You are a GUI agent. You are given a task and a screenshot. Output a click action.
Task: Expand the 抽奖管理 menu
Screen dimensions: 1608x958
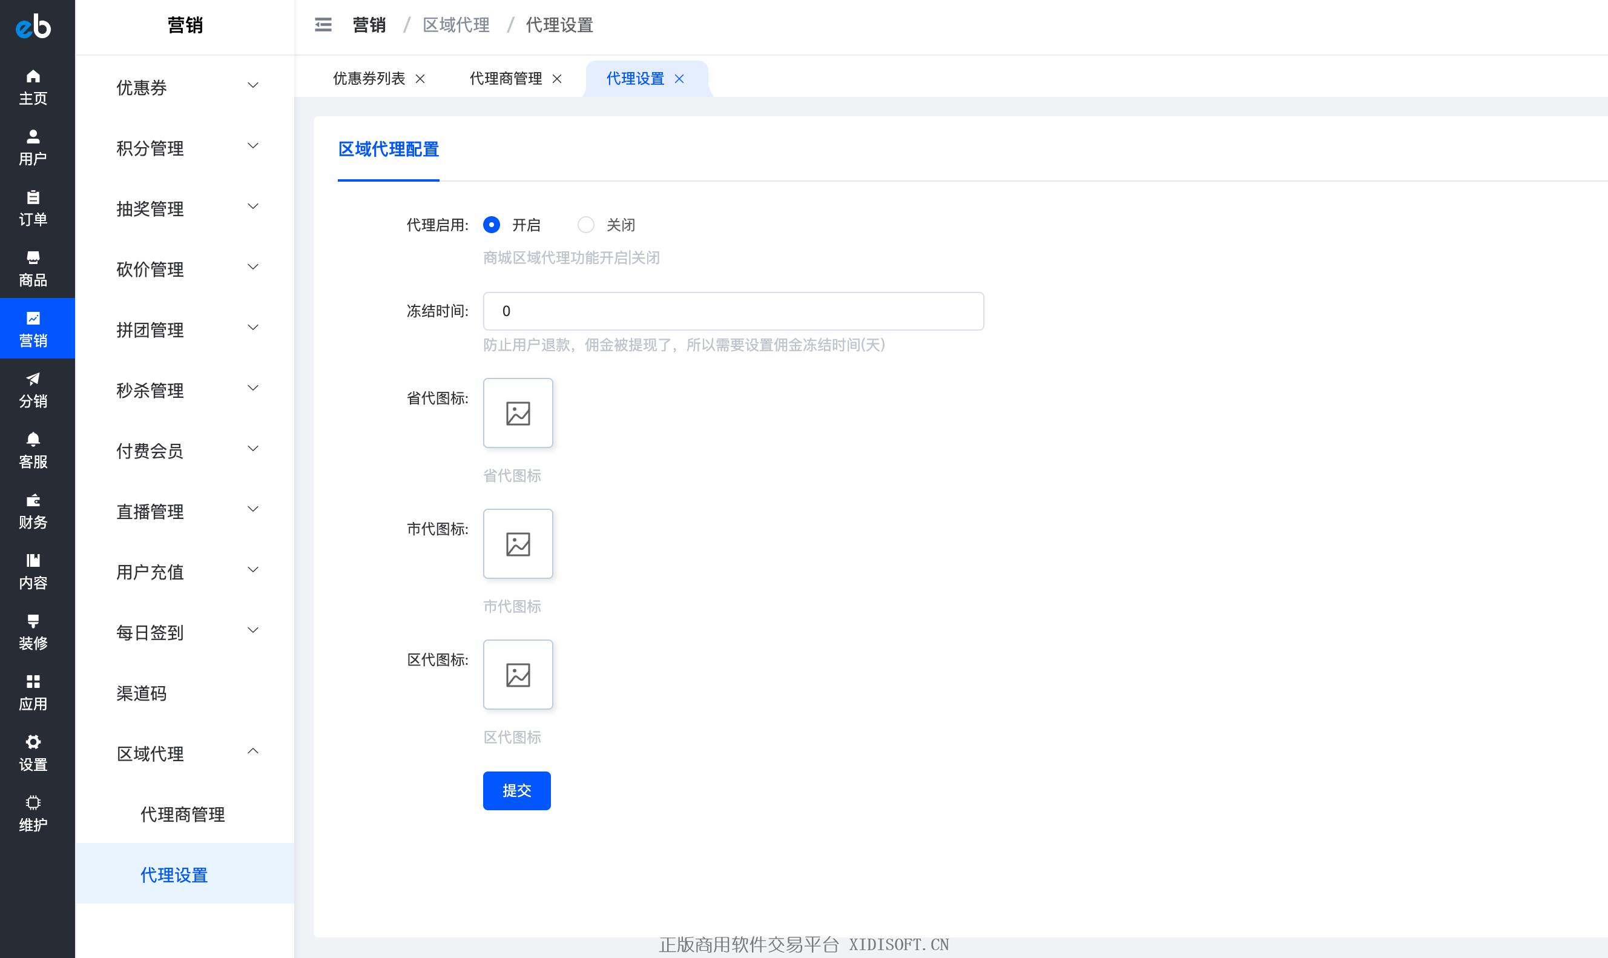[185, 208]
